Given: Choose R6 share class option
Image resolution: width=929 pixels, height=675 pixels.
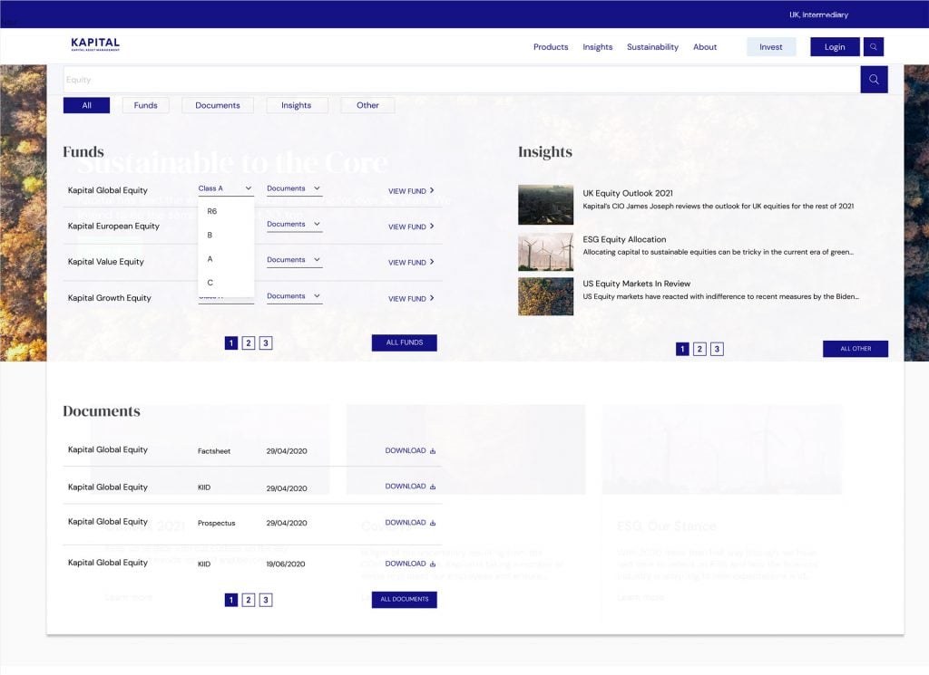Looking at the screenshot, I should 212,211.
